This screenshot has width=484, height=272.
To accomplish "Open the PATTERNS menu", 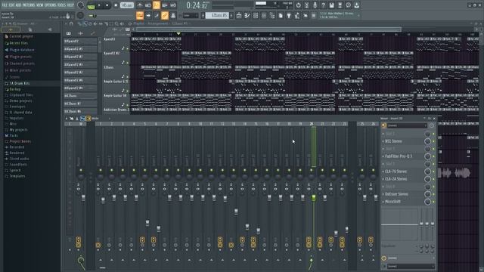I will click(x=28, y=5).
